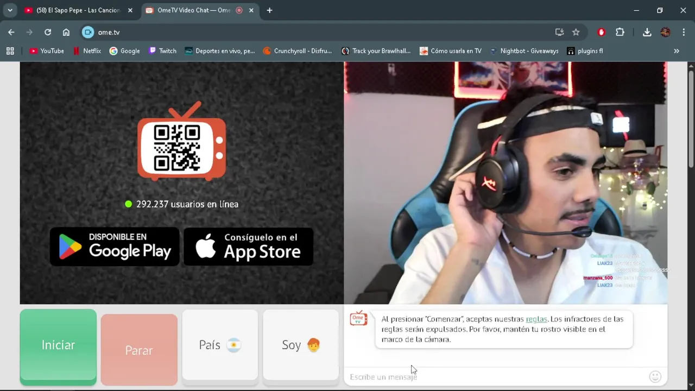Close the OmeTV Video Chat tab

pyautogui.click(x=251, y=10)
